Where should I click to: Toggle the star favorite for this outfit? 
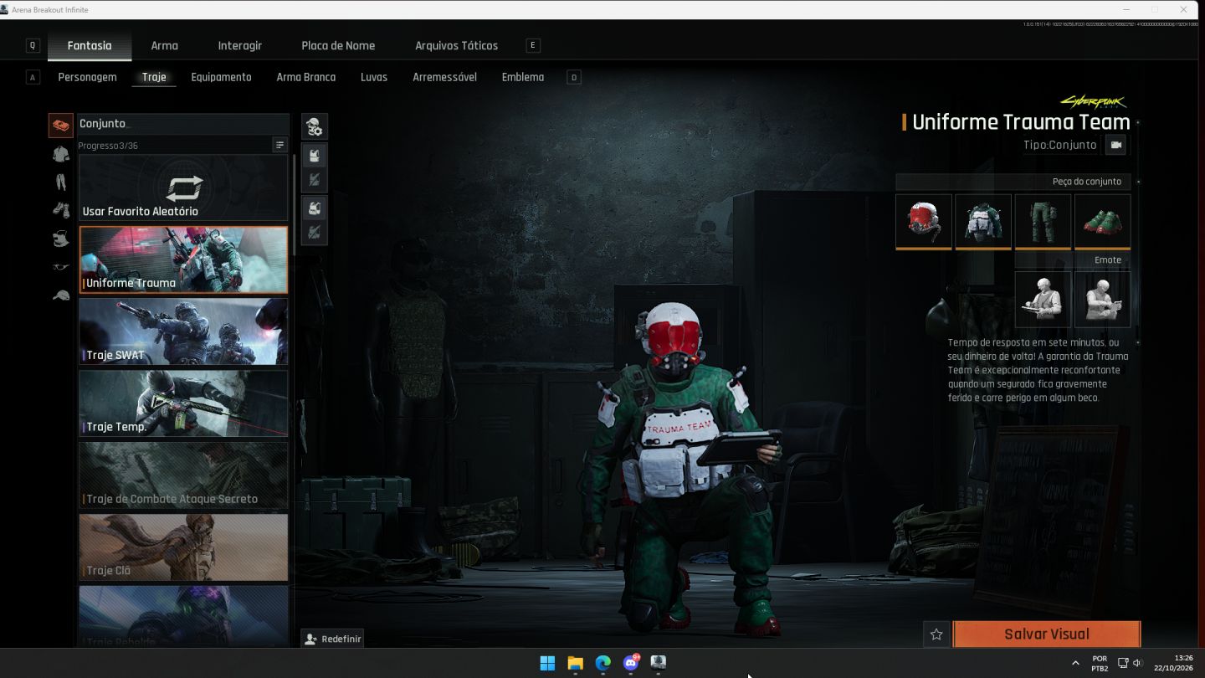click(x=936, y=634)
